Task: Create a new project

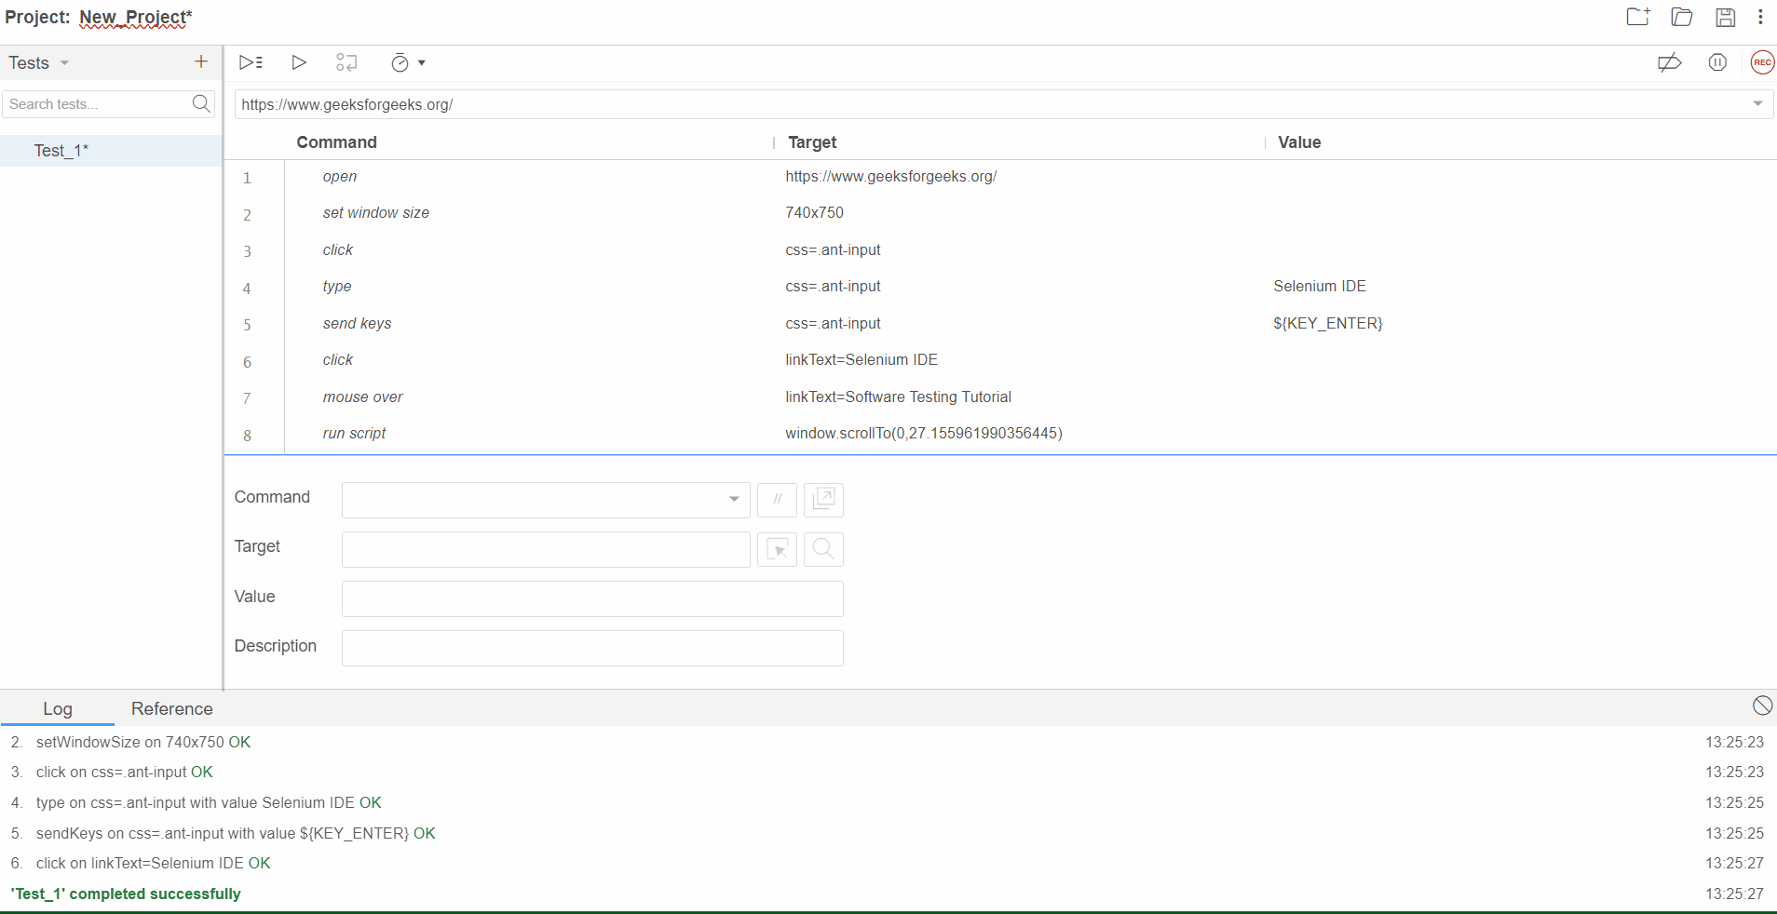Action: 1638,17
